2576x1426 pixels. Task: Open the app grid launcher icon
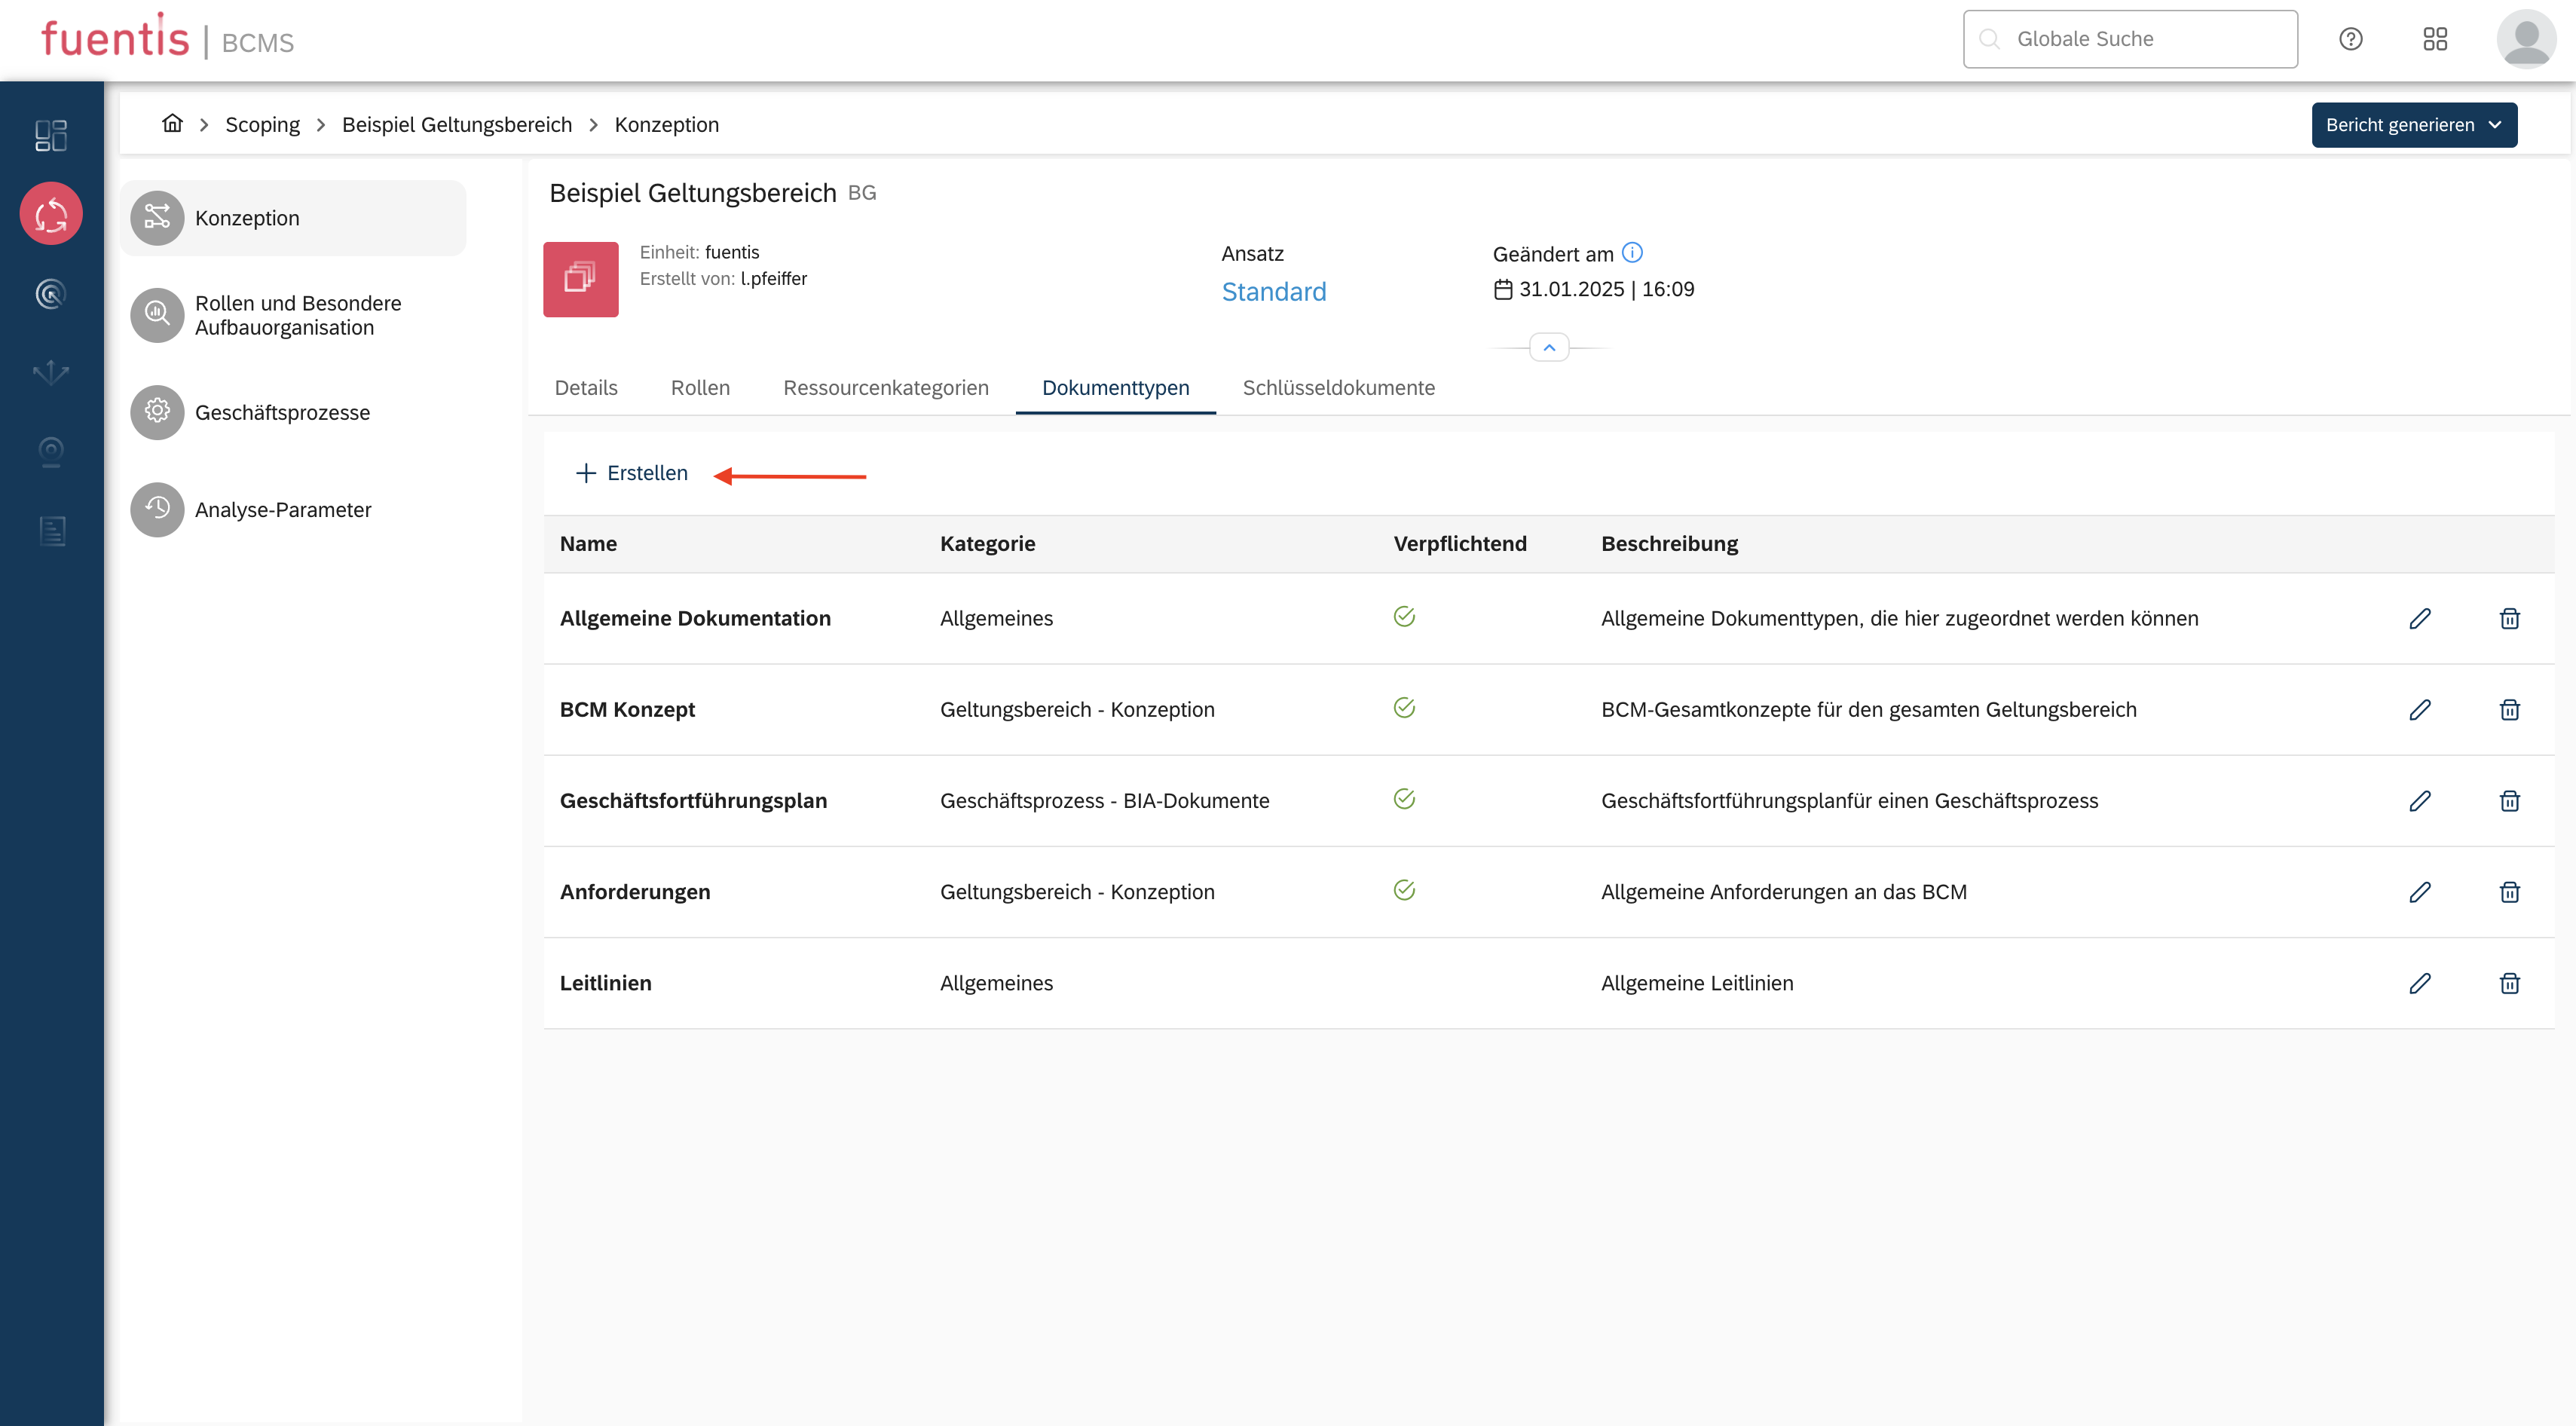(2435, 39)
